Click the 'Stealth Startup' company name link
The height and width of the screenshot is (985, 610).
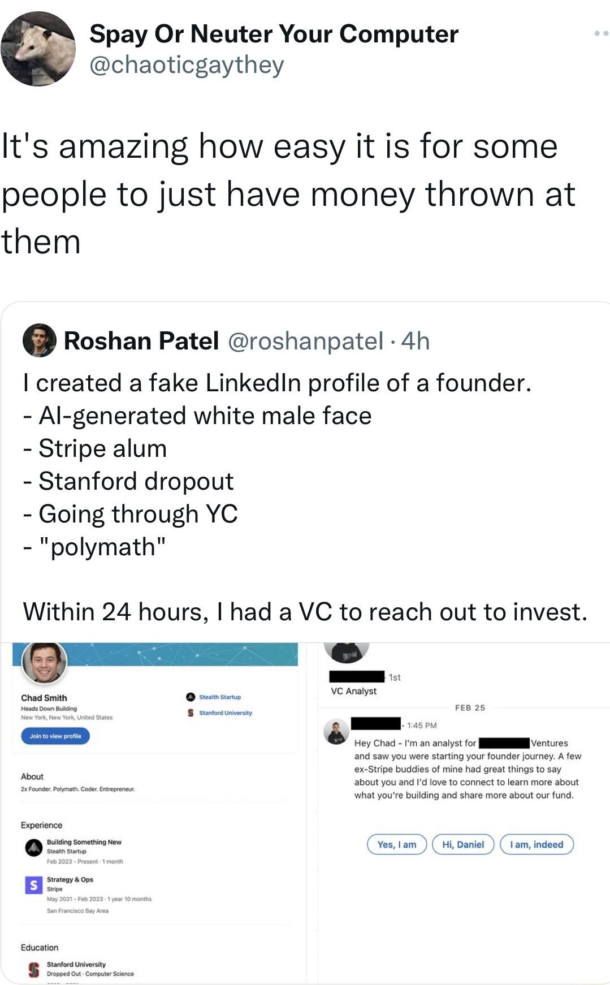219,697
